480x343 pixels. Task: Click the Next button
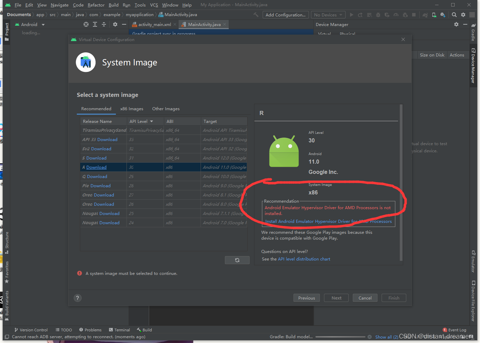coord(336,298)
